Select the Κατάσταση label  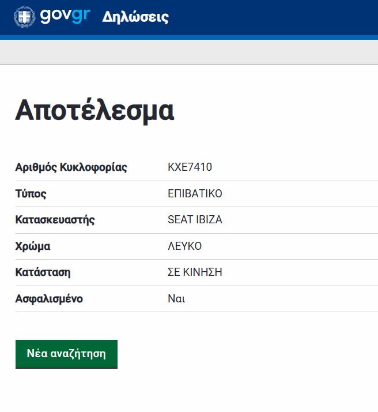(x=43, y=272)
